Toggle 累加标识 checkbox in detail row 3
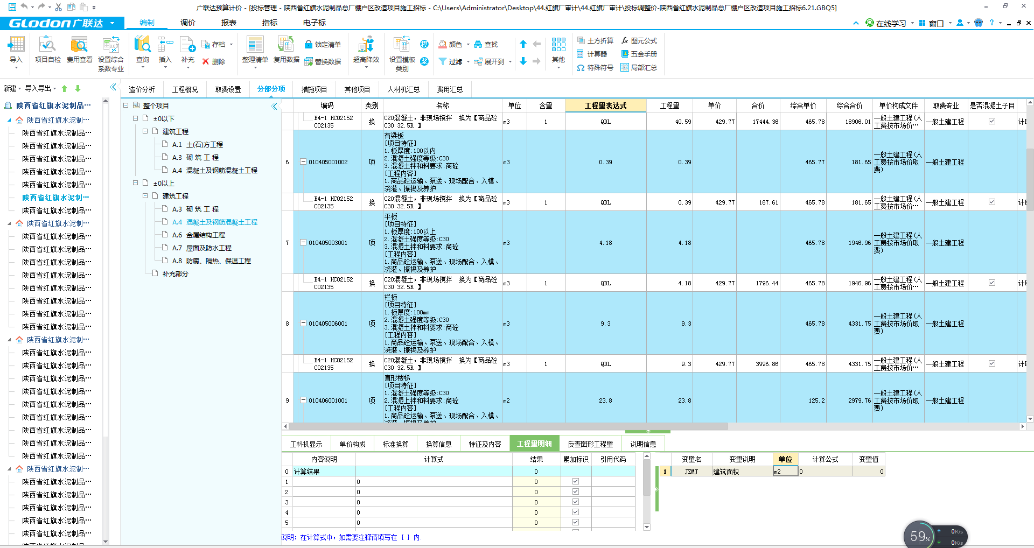This screenshot has width=1034, height=548. click(x=576, y=502)
